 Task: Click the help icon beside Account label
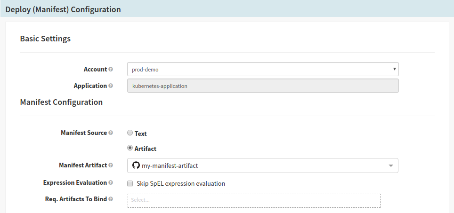(x=111, y=70)
